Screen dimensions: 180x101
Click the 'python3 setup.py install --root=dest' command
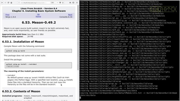[21, 64]
